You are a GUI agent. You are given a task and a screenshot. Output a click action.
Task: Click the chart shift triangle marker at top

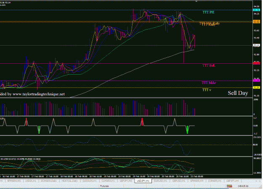197,1
